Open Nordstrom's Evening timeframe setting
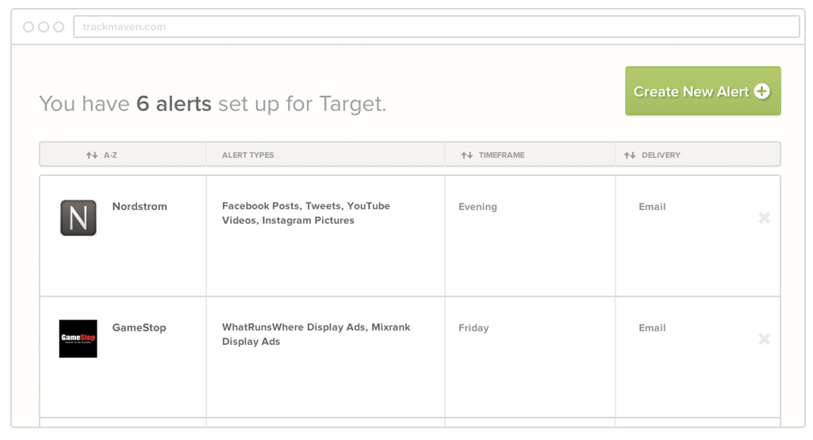The image size is (813, 440). pyautogui.click(x=477, y=207)
